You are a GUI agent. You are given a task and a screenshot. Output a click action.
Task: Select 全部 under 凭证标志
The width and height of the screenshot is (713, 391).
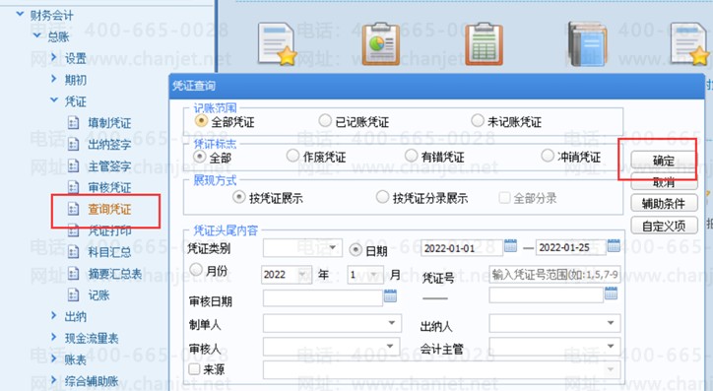point(200,157)
